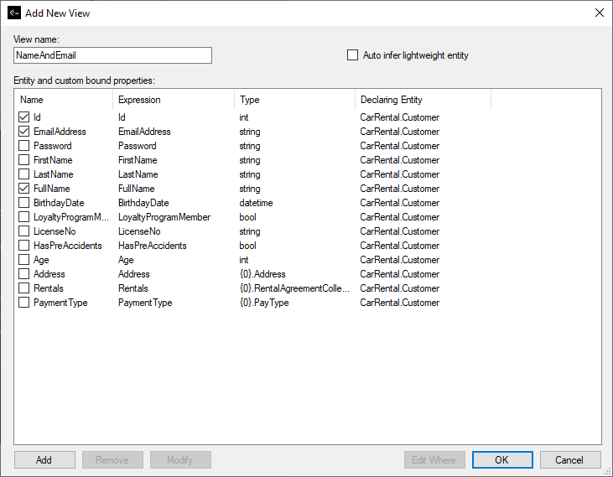Select the '{0}.RentalAgreementColle...' type cell
This screenshot has height=477, width=613.
pyautogui.click(x=294, y=288)
